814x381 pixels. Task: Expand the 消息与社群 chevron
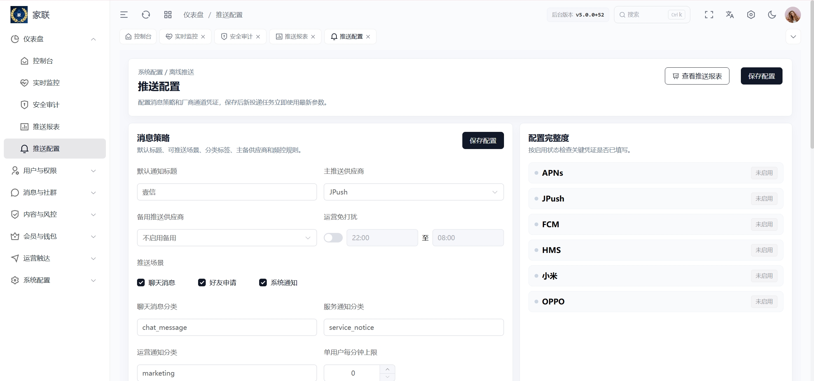tap(93, 193)
